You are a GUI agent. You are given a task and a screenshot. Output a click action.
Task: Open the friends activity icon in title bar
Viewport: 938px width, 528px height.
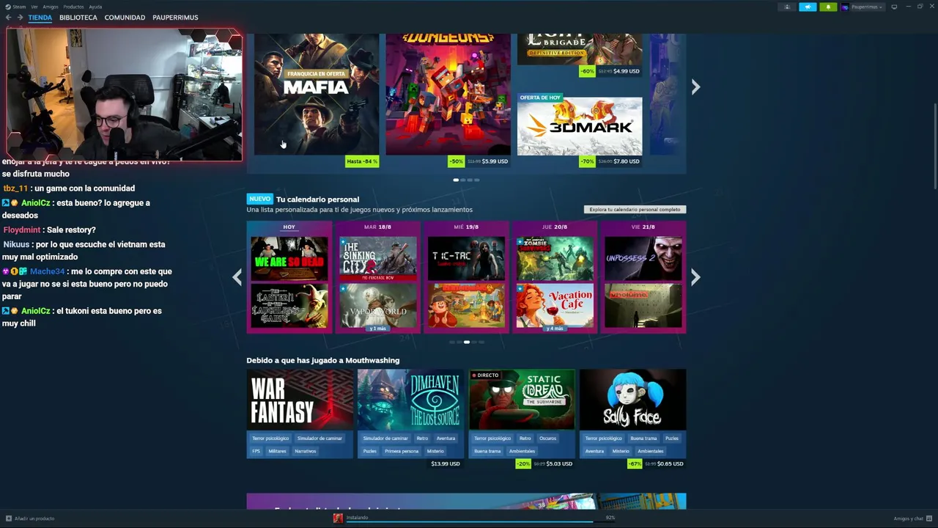coord(787,7)
